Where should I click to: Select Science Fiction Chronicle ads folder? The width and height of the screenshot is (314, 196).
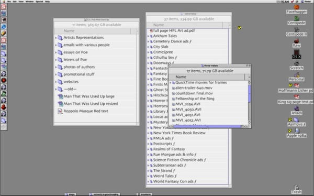(180, 160)
